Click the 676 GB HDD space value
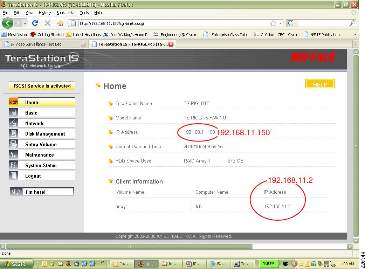 click(235, 161)
